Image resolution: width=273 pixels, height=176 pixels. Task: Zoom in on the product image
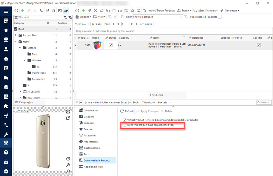click(68, 165)
